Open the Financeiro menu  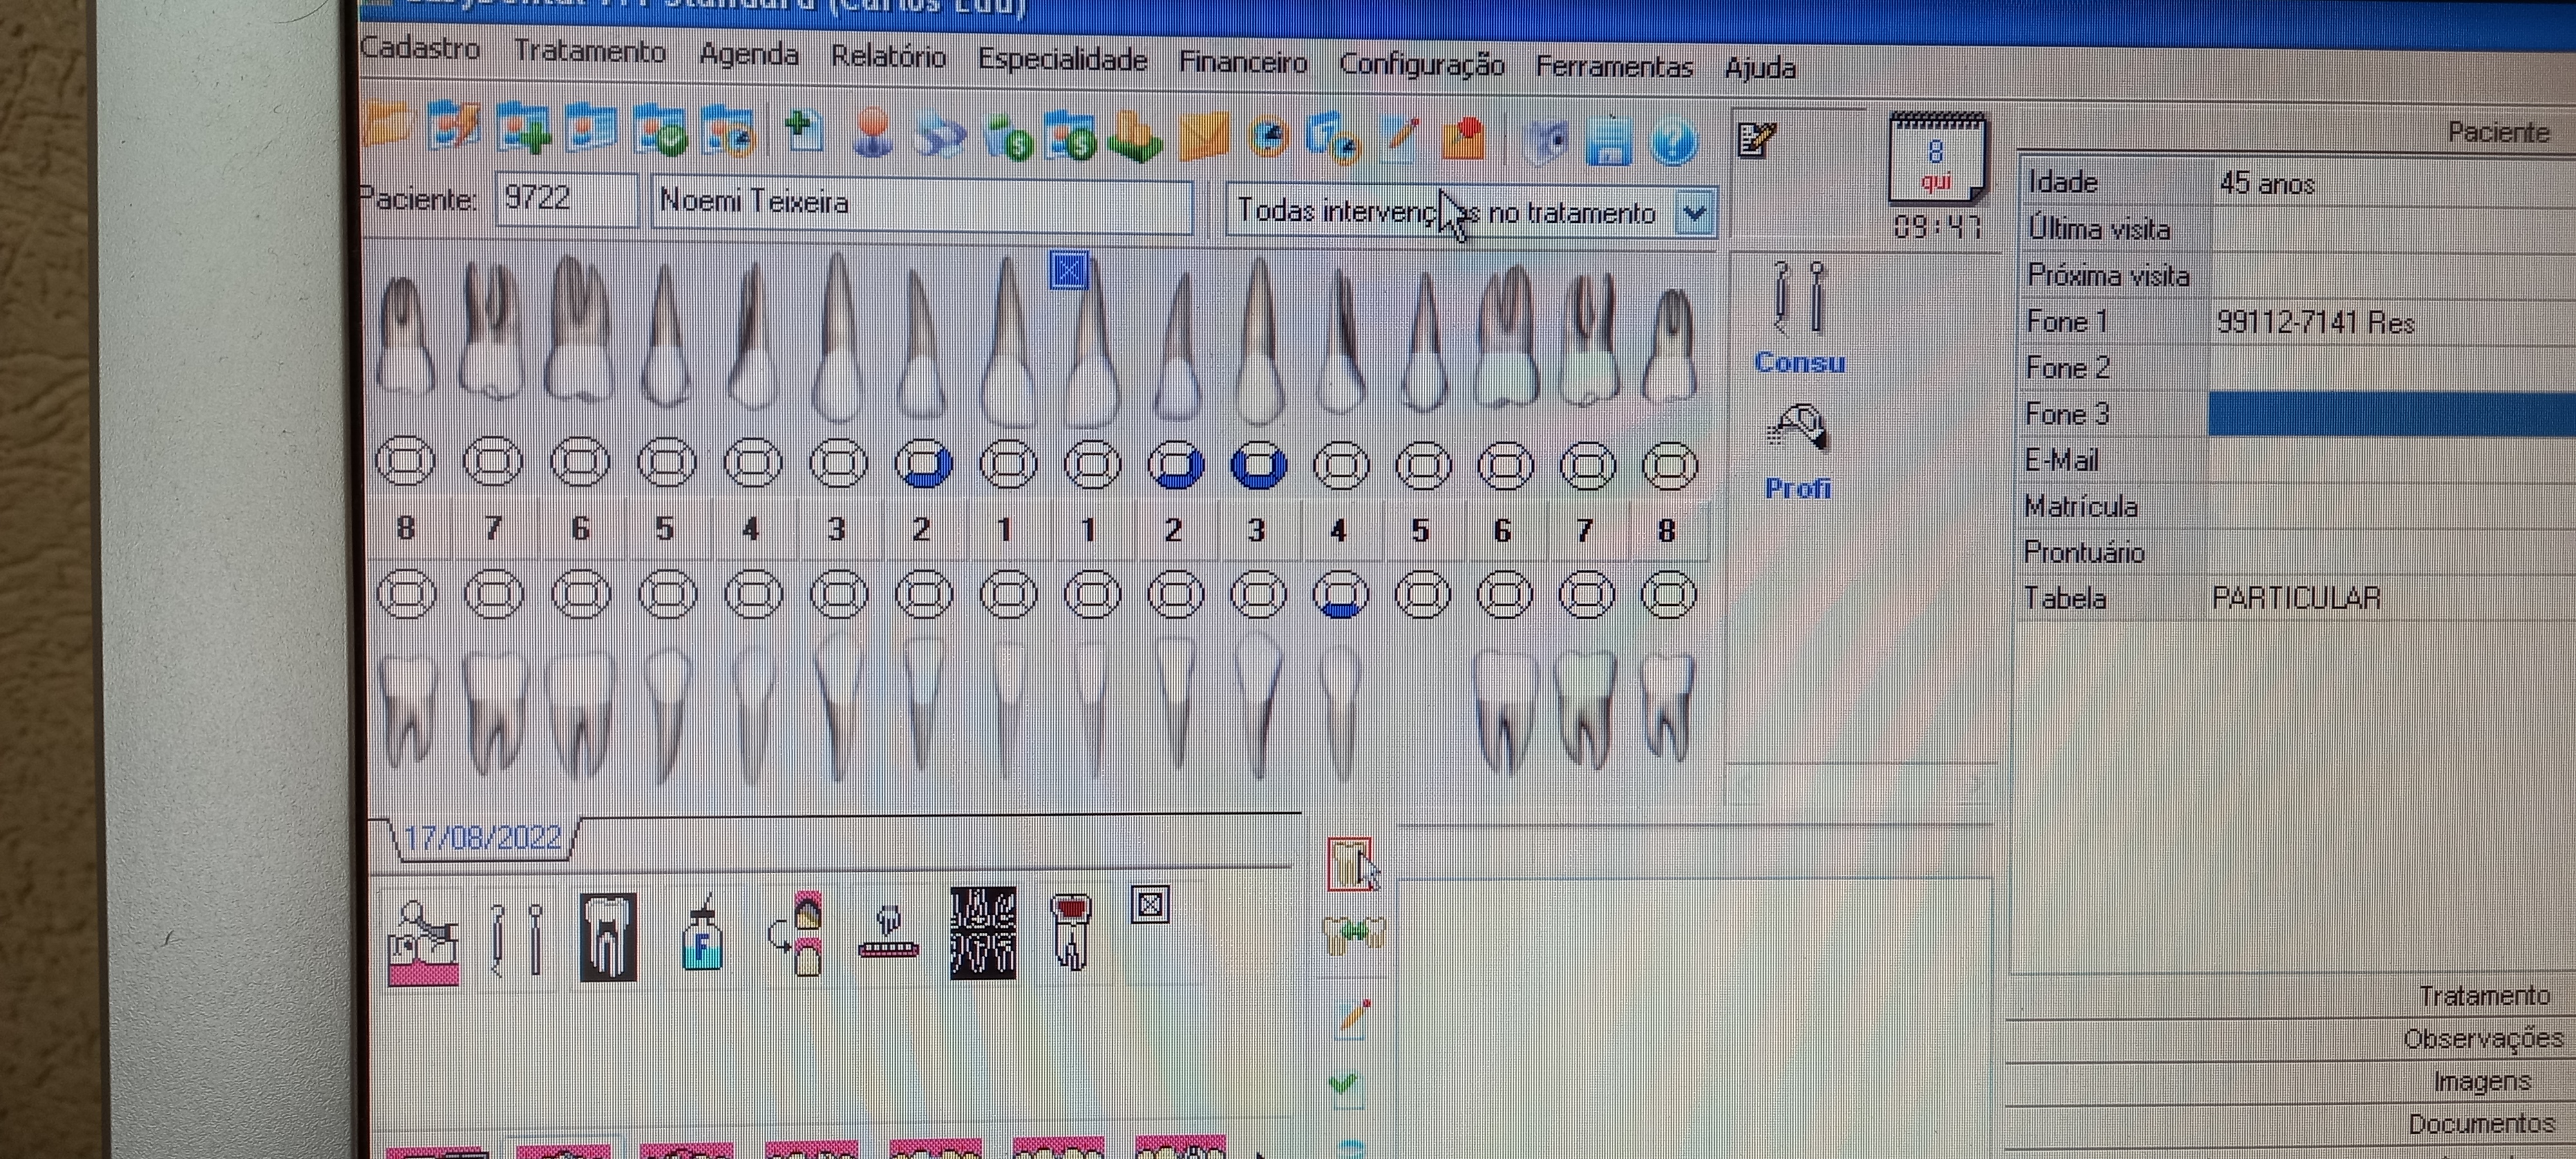pyautogui.click(x=1243, y=62)
